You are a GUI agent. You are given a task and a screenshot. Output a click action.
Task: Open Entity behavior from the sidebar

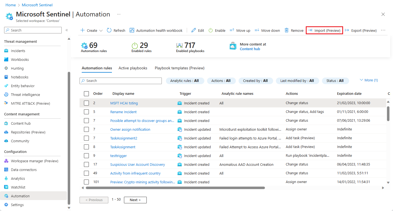[23, 86]
